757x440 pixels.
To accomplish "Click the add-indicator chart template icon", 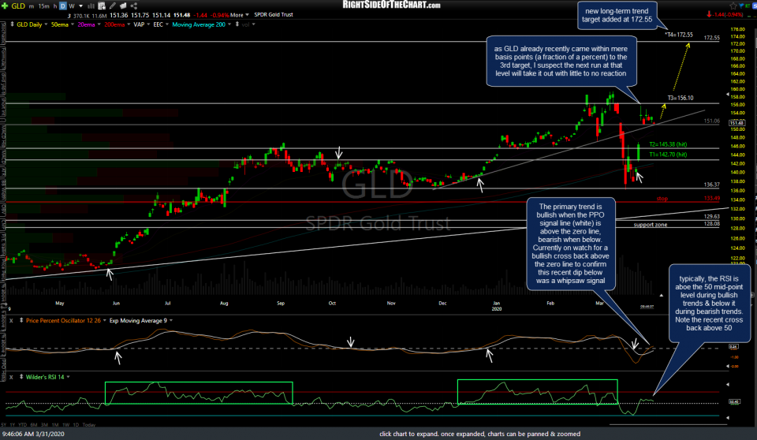I will point(102,6).
